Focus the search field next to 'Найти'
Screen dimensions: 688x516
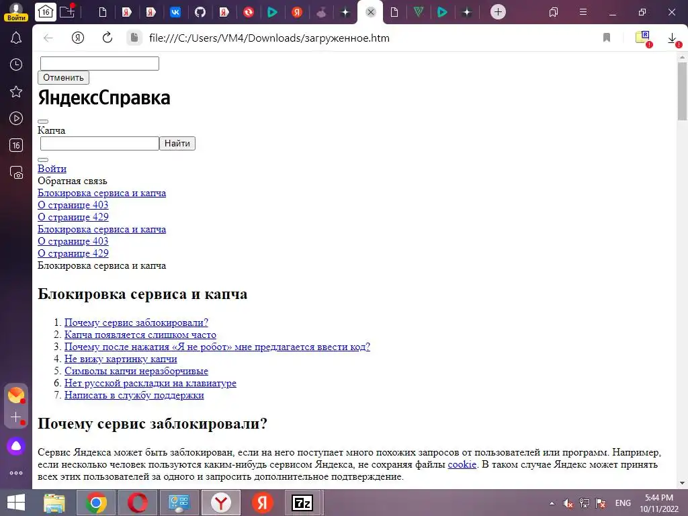pyautogui.click(x=99, y=144)
